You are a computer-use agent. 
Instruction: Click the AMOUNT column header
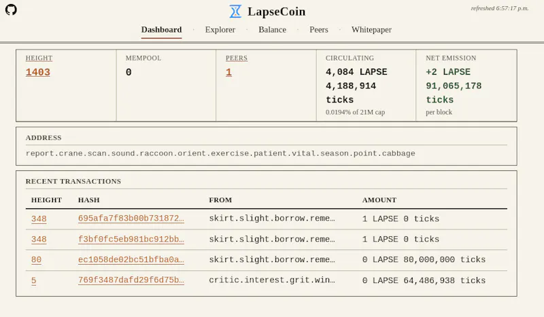point(379,200)
